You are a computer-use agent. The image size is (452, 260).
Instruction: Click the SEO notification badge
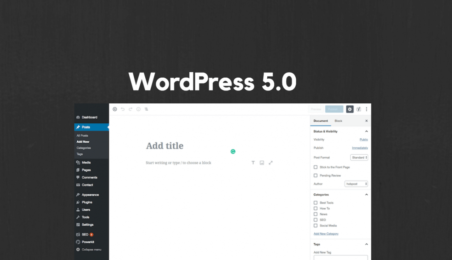tap(92, 235)
